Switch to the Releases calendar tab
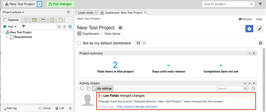The width and height of the screenshot is (266, 112). click(35, 20)
